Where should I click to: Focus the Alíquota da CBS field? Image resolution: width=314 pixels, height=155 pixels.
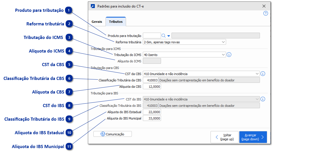tap(152, 87)
